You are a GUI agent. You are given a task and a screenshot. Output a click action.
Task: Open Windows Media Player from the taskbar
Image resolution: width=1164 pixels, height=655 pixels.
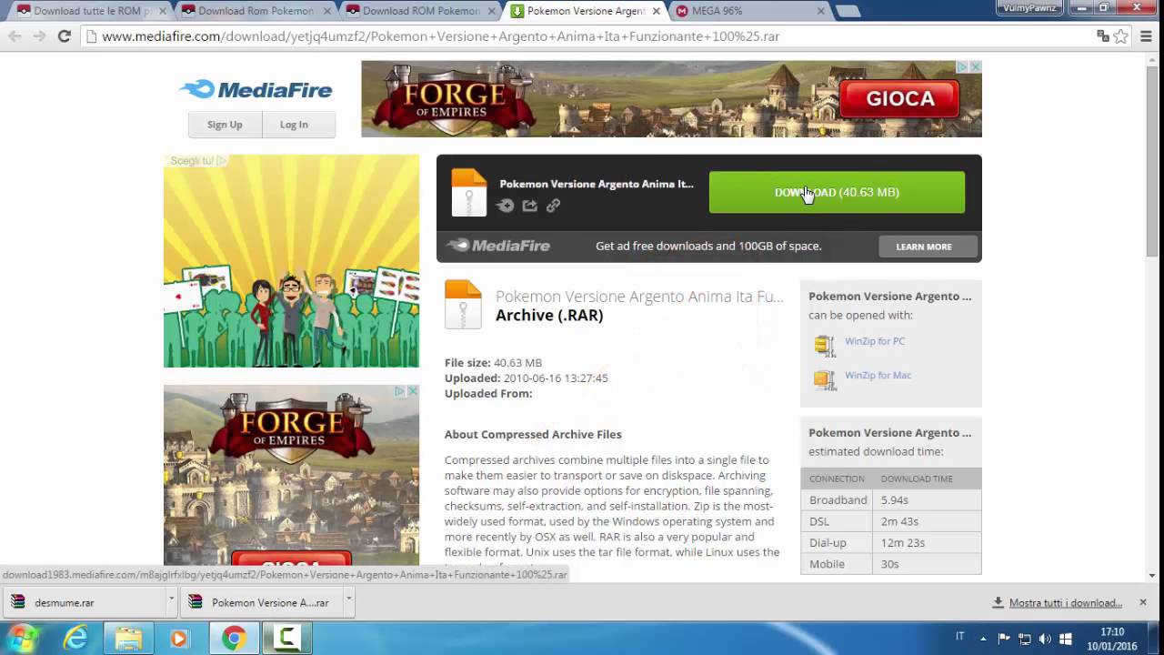click(179, 639)
